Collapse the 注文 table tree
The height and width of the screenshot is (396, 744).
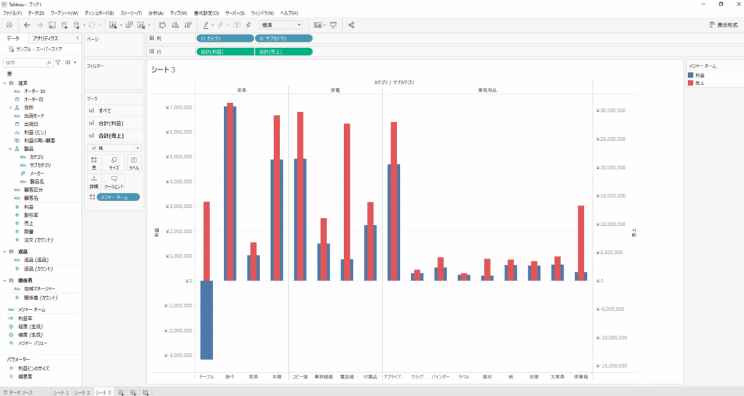tap(4, 83)
